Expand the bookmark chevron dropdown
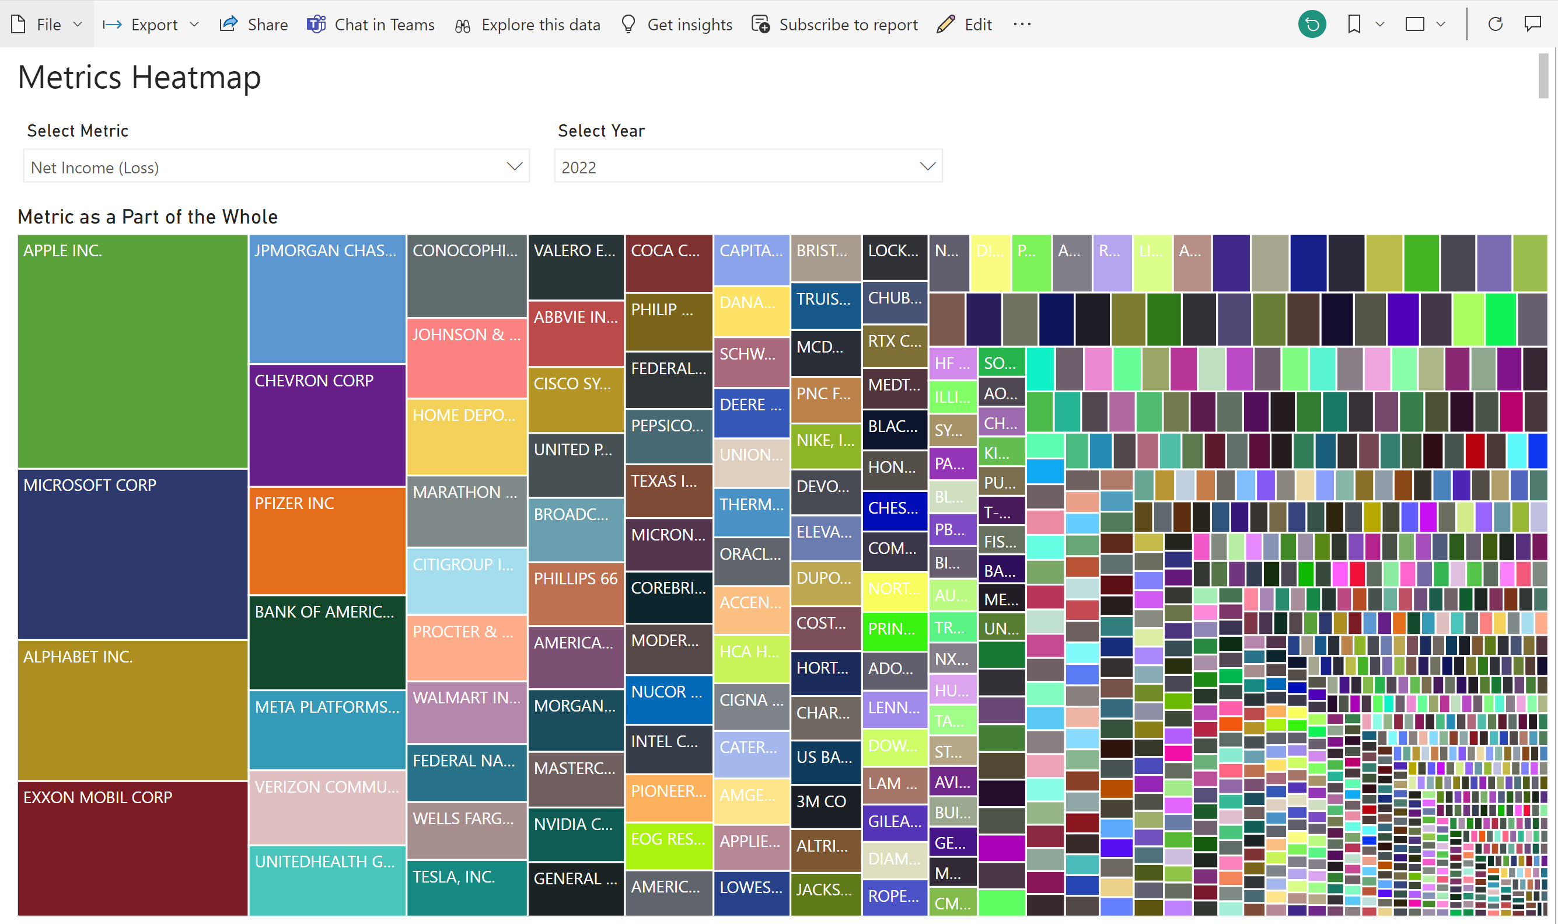 pos(1379,25)
